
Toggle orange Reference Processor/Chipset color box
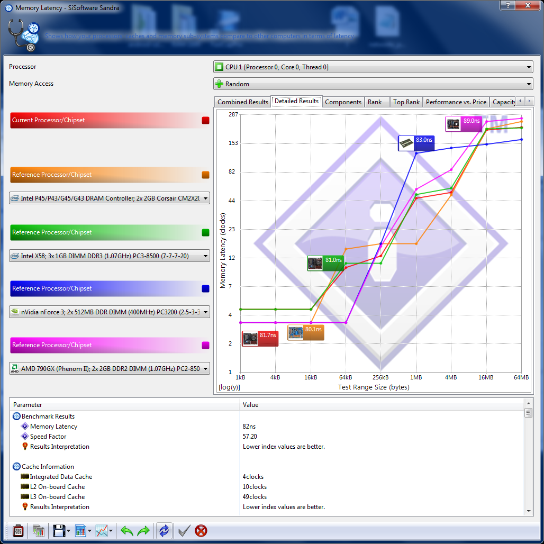[x=206, y=175]
